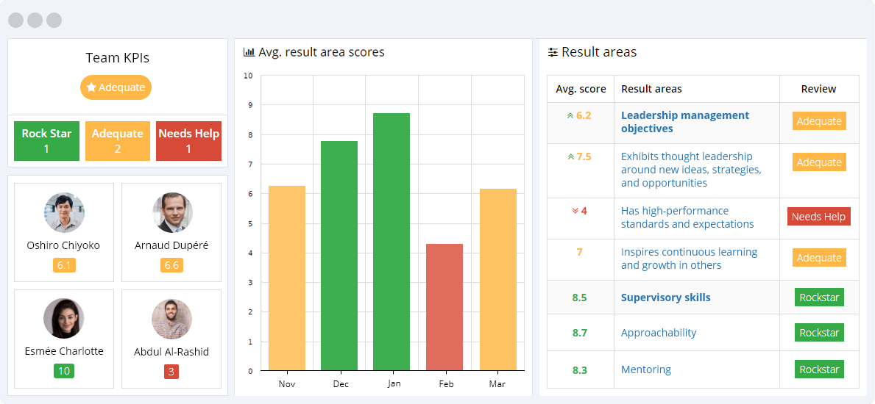Click the red Needs Help count tile
The image size is (875, 404).
tap(188, 141)
